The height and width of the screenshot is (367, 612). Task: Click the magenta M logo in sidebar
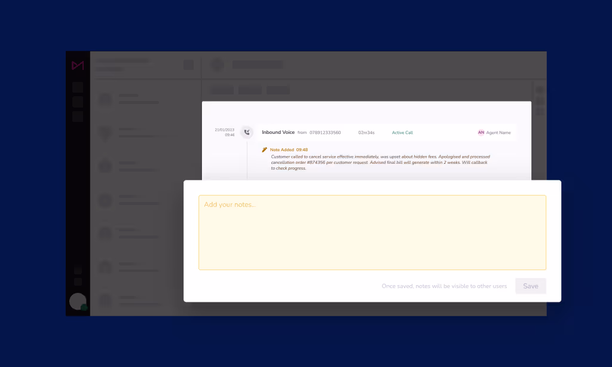(78, 65)
